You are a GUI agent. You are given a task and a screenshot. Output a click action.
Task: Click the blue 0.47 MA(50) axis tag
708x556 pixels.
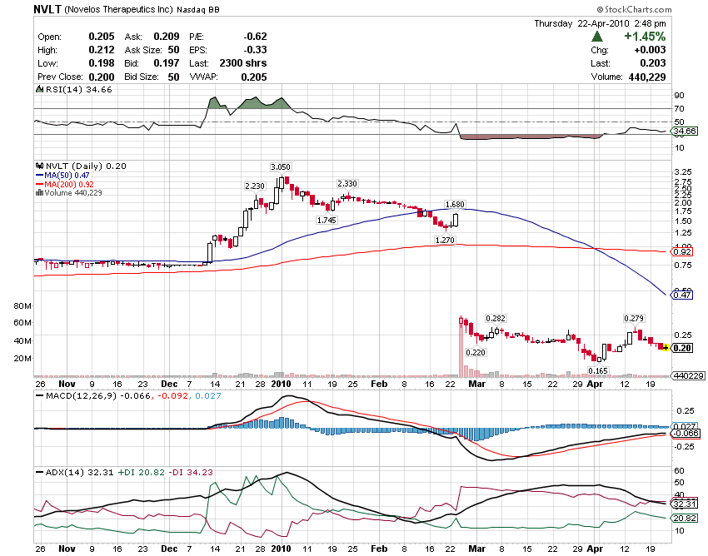[x=682, y=295]
